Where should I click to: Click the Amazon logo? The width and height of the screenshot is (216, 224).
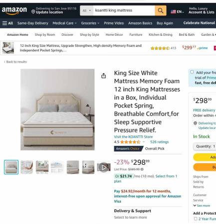(x=14, y=10)
